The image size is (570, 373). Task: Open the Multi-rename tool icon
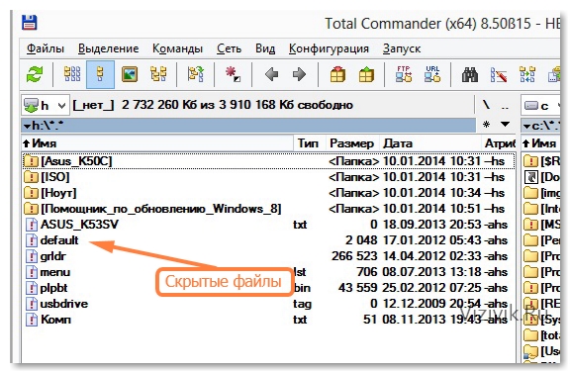[x=499, y=74]
